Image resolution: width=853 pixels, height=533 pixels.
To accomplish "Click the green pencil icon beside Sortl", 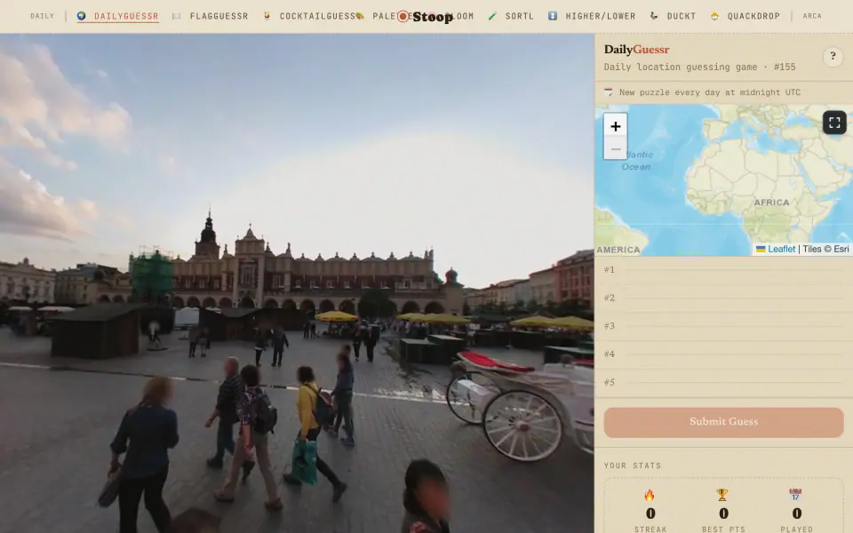I will point(492,16).
